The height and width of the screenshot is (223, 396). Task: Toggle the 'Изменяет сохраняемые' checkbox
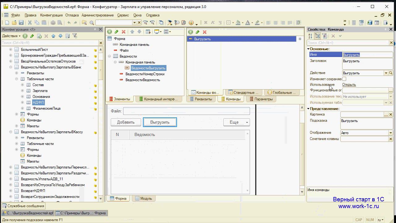click(x=344, y=79)
